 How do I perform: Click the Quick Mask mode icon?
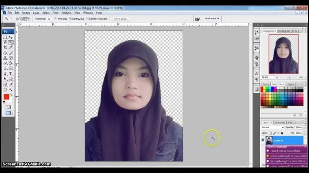8,107
